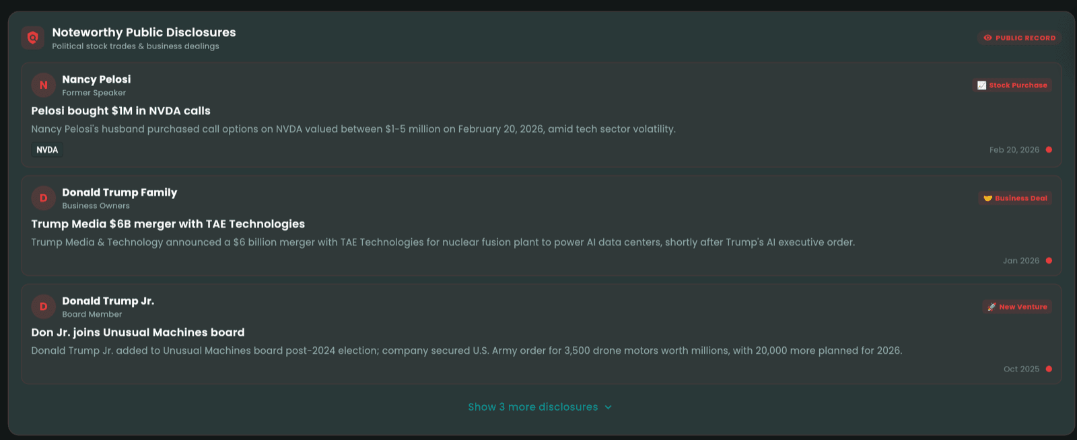Click the red dot next to Oct 2025
This screenshot has width=1077, height=440.
[x=1049, y=369]
